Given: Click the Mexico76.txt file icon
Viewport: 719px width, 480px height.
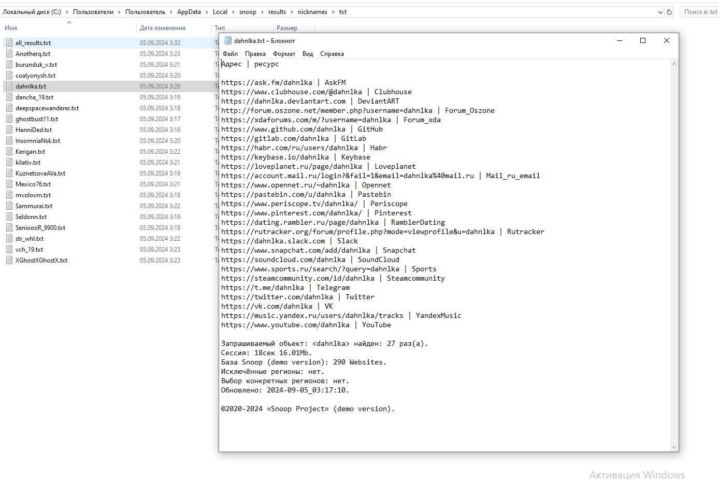Looking at the screenshot, I should [x=9, y=184].
